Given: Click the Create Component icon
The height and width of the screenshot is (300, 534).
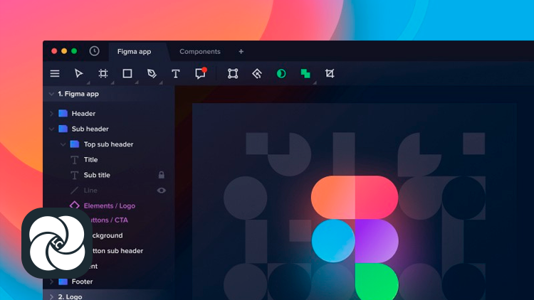Looking at the screenshot, I should (257, 73).
